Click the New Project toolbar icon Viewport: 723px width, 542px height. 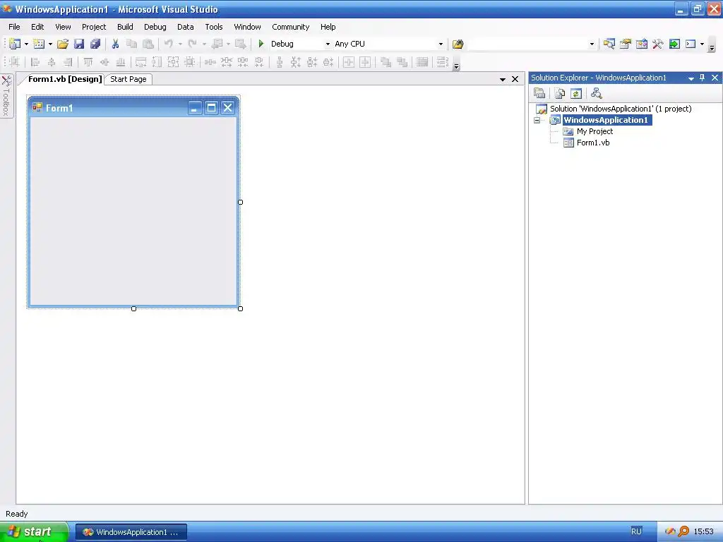[15, 44]
